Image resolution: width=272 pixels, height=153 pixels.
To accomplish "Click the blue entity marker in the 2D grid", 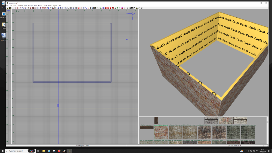I will click(58, 105).
